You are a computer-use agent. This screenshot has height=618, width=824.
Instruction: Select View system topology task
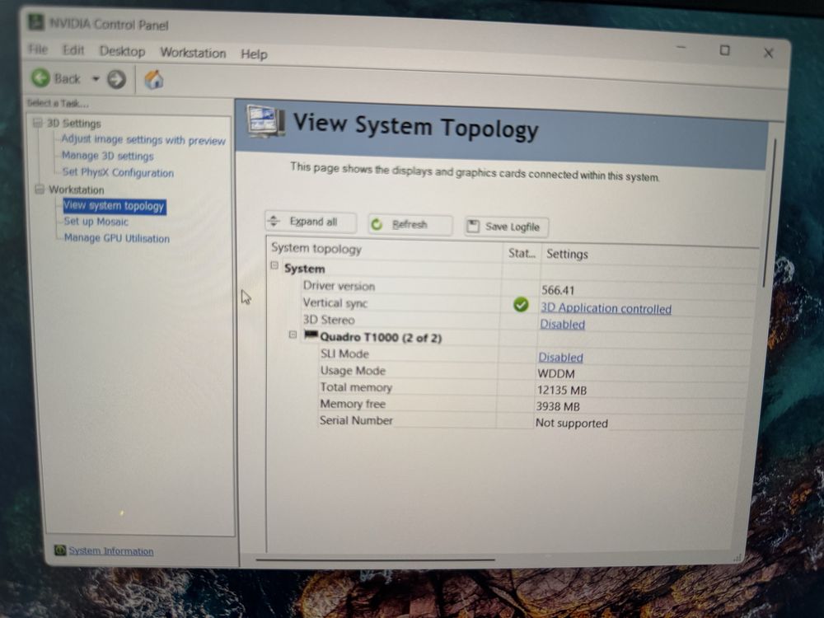tap(114, 205)
